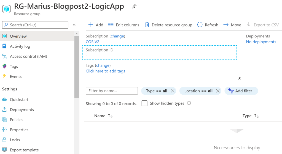The image size is (282, 154).
Task: Open Edit columns from the toolbar
Action: (x=123, y=25)
